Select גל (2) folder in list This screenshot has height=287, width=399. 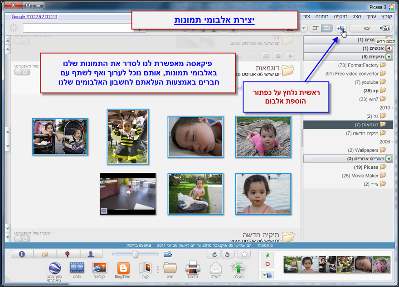click(x=376, y=116)
